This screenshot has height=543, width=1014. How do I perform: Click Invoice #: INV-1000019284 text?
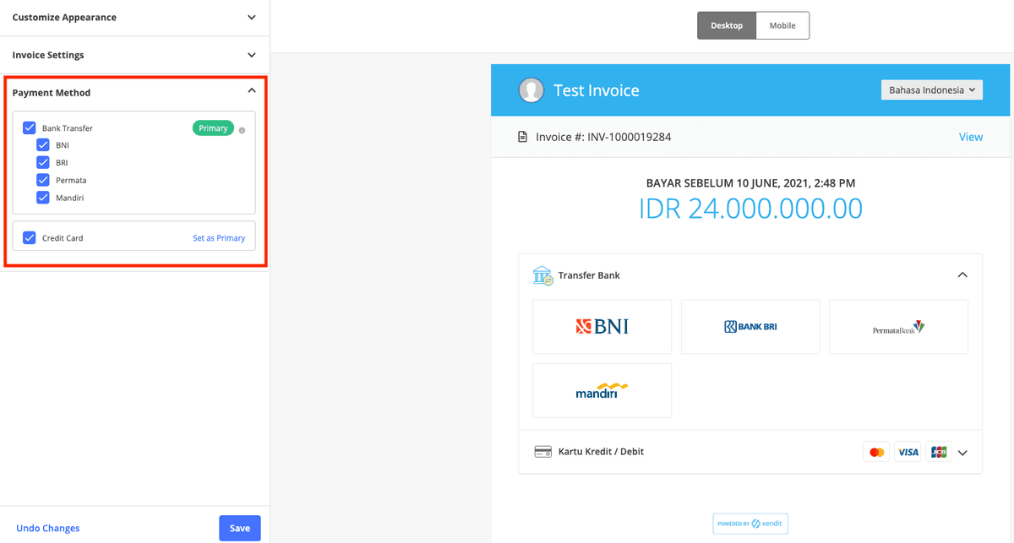[603, 137]
